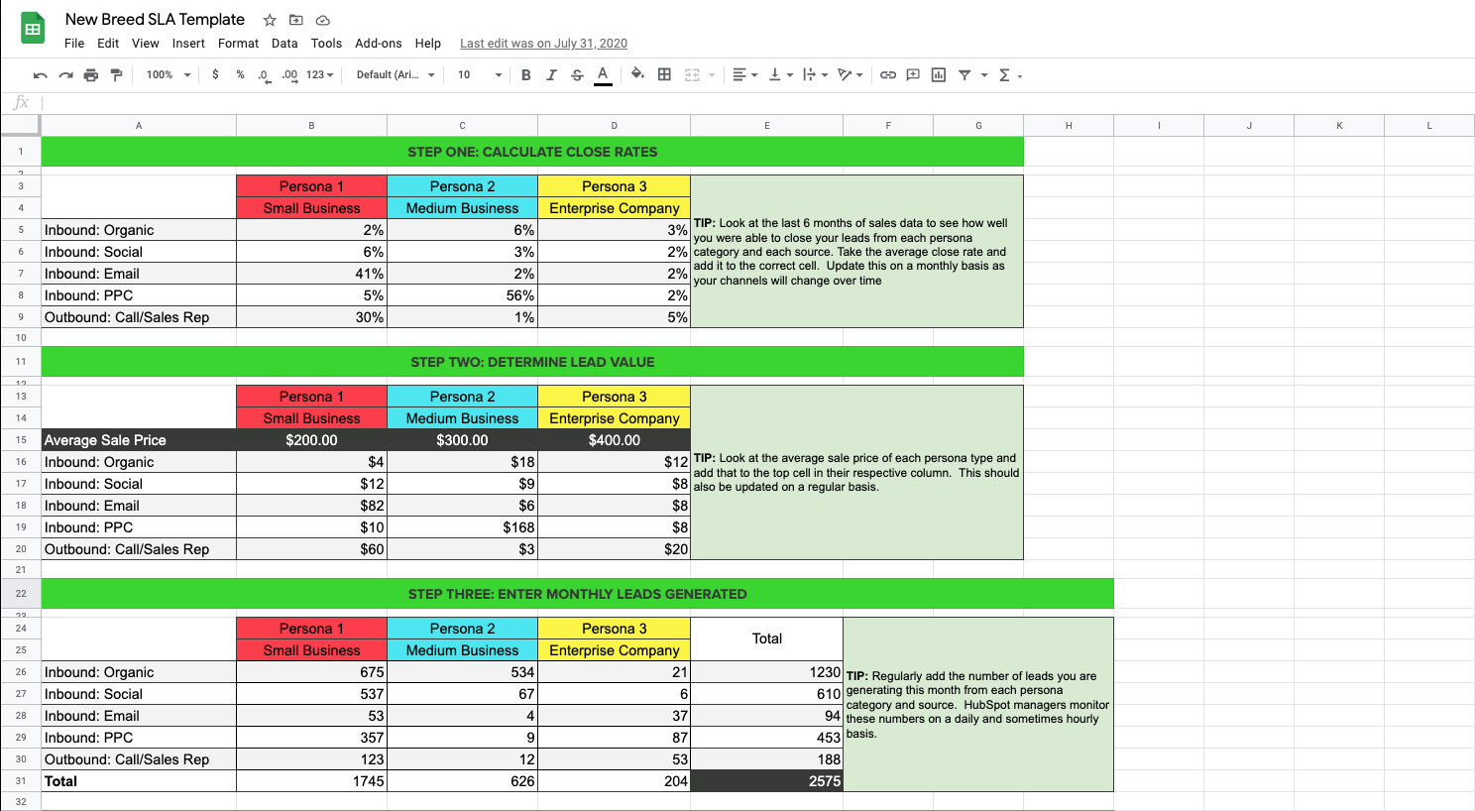
Task: Click the insert link icon
Action: [x=888, y=75]
